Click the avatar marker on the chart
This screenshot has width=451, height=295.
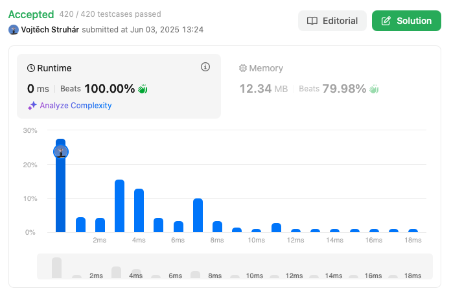[61, 152]
